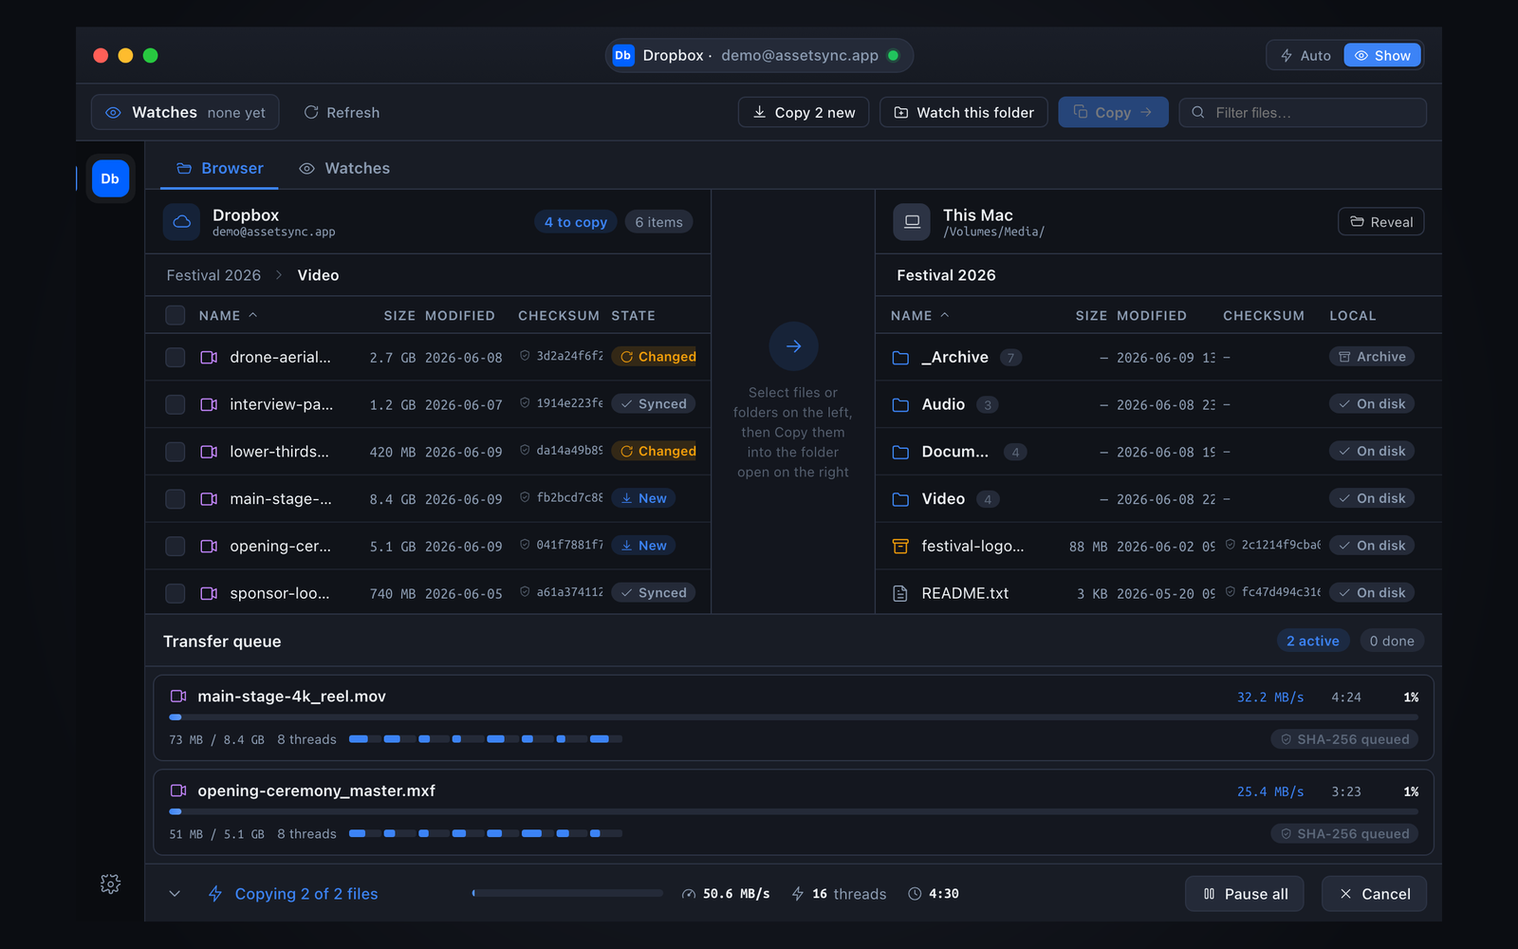The image size is (1518, 949).
Task: Select the opening-cer file checkbox
Action: click(x=176, y=547)
